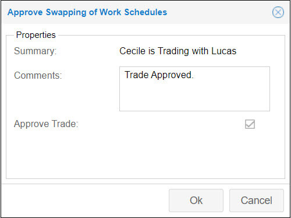
Task: Click the name 'Lucas' in the summary
Action: click(224, 51)
